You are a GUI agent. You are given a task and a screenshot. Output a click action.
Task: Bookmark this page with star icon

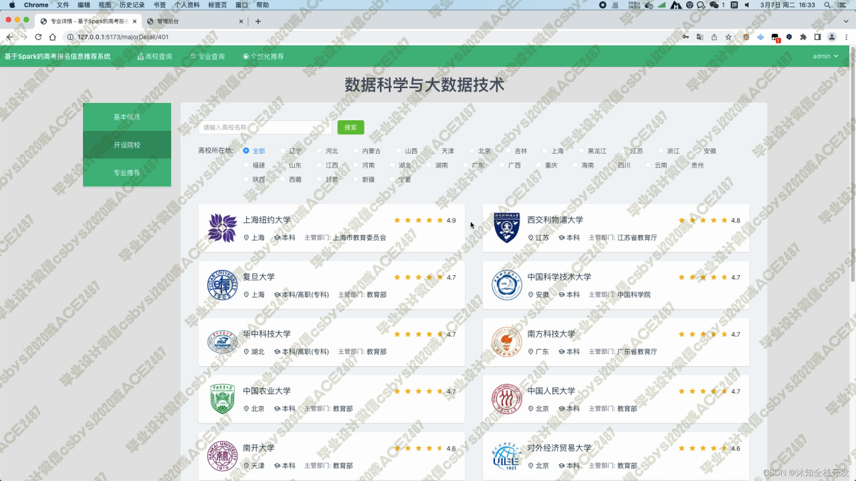pos(728,37)
